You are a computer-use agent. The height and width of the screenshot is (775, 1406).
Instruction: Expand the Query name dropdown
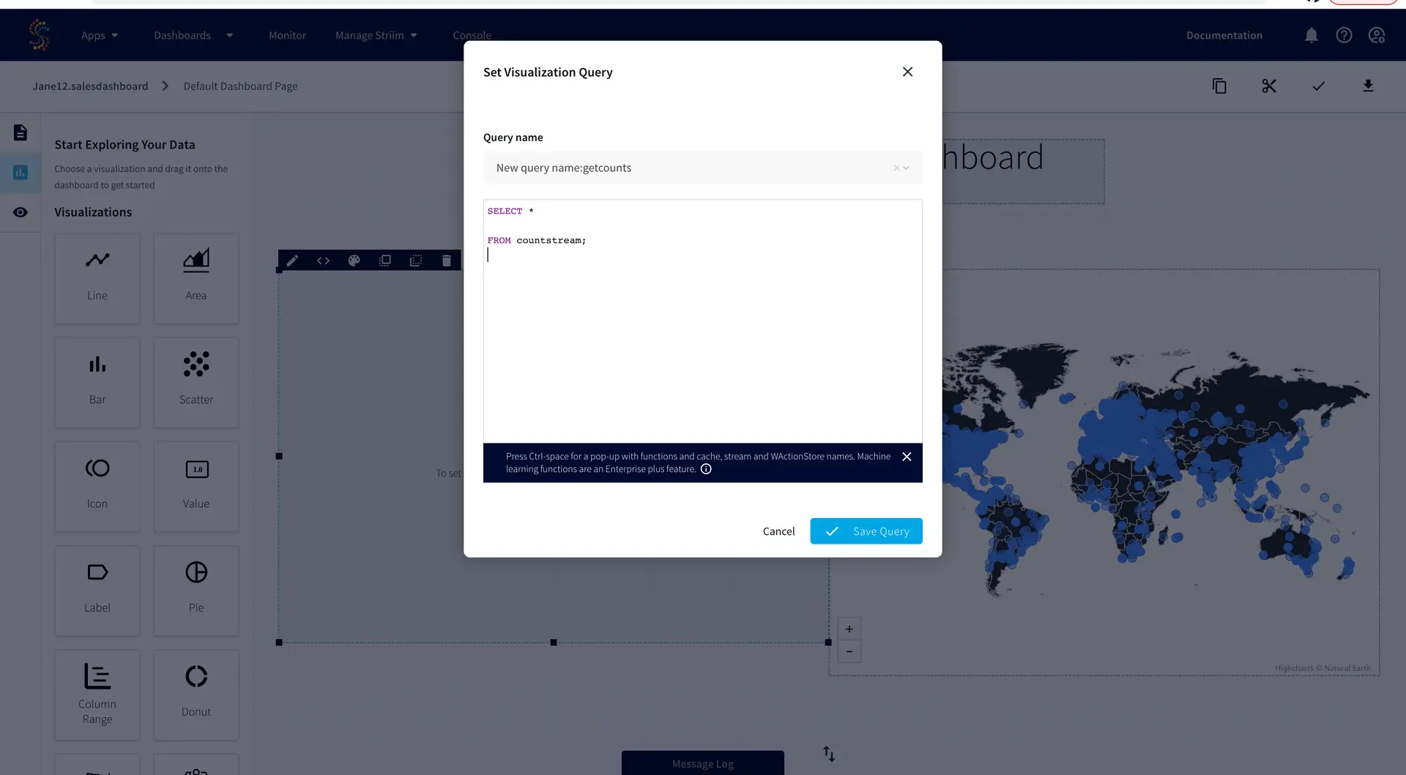point(906,168)
